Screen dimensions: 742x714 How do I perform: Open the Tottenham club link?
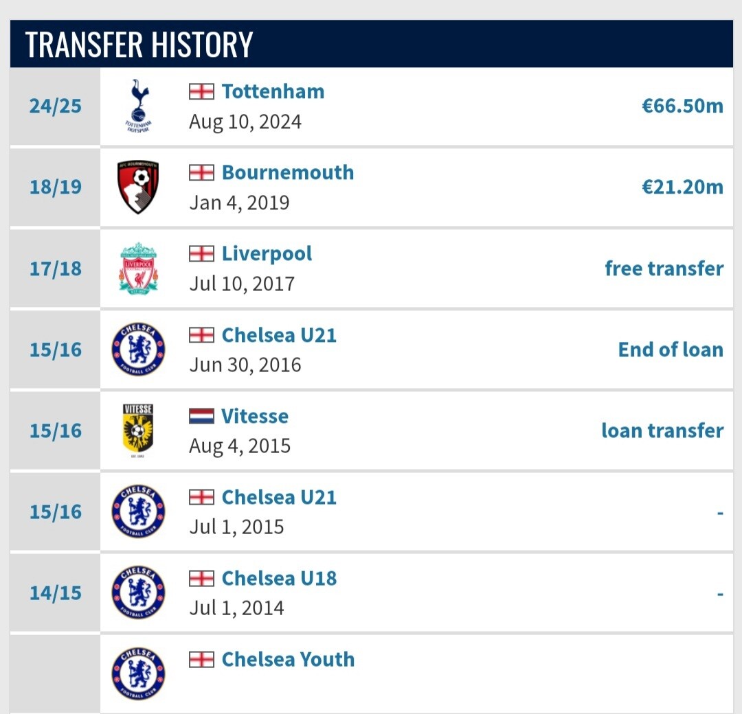[273, 91]
